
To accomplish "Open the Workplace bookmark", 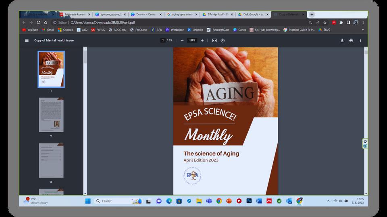I will tap(175, 30).
